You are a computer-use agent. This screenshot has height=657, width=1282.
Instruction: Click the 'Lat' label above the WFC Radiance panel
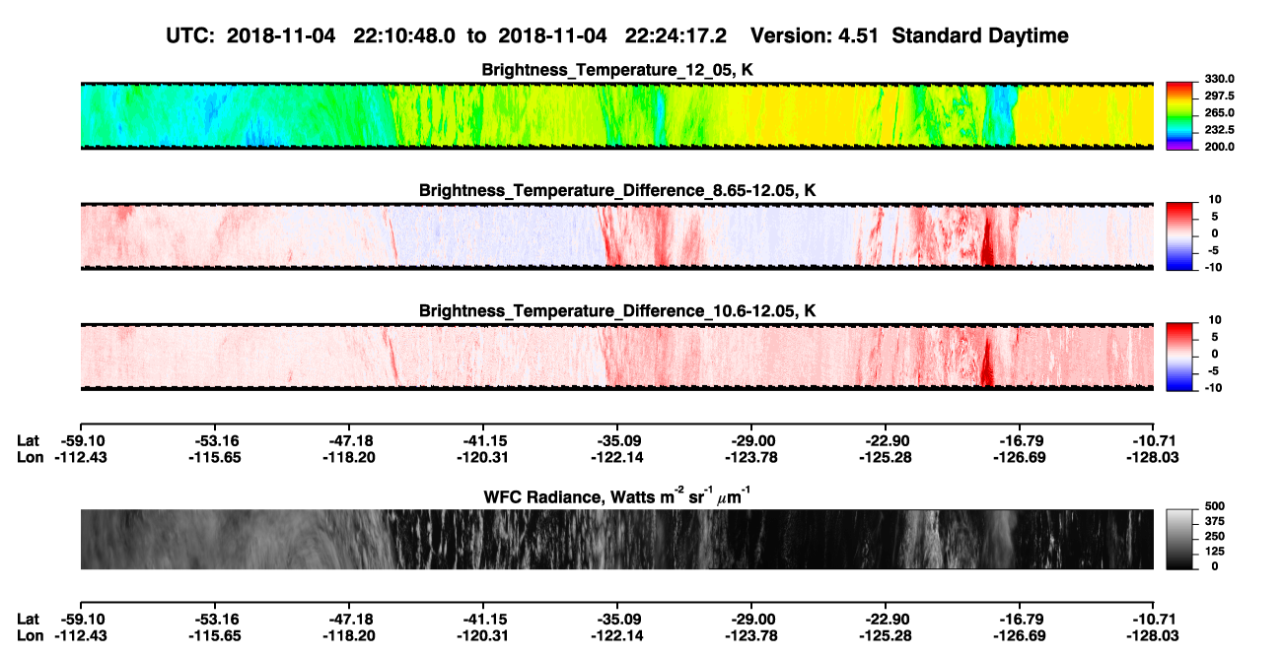point(29,440)
